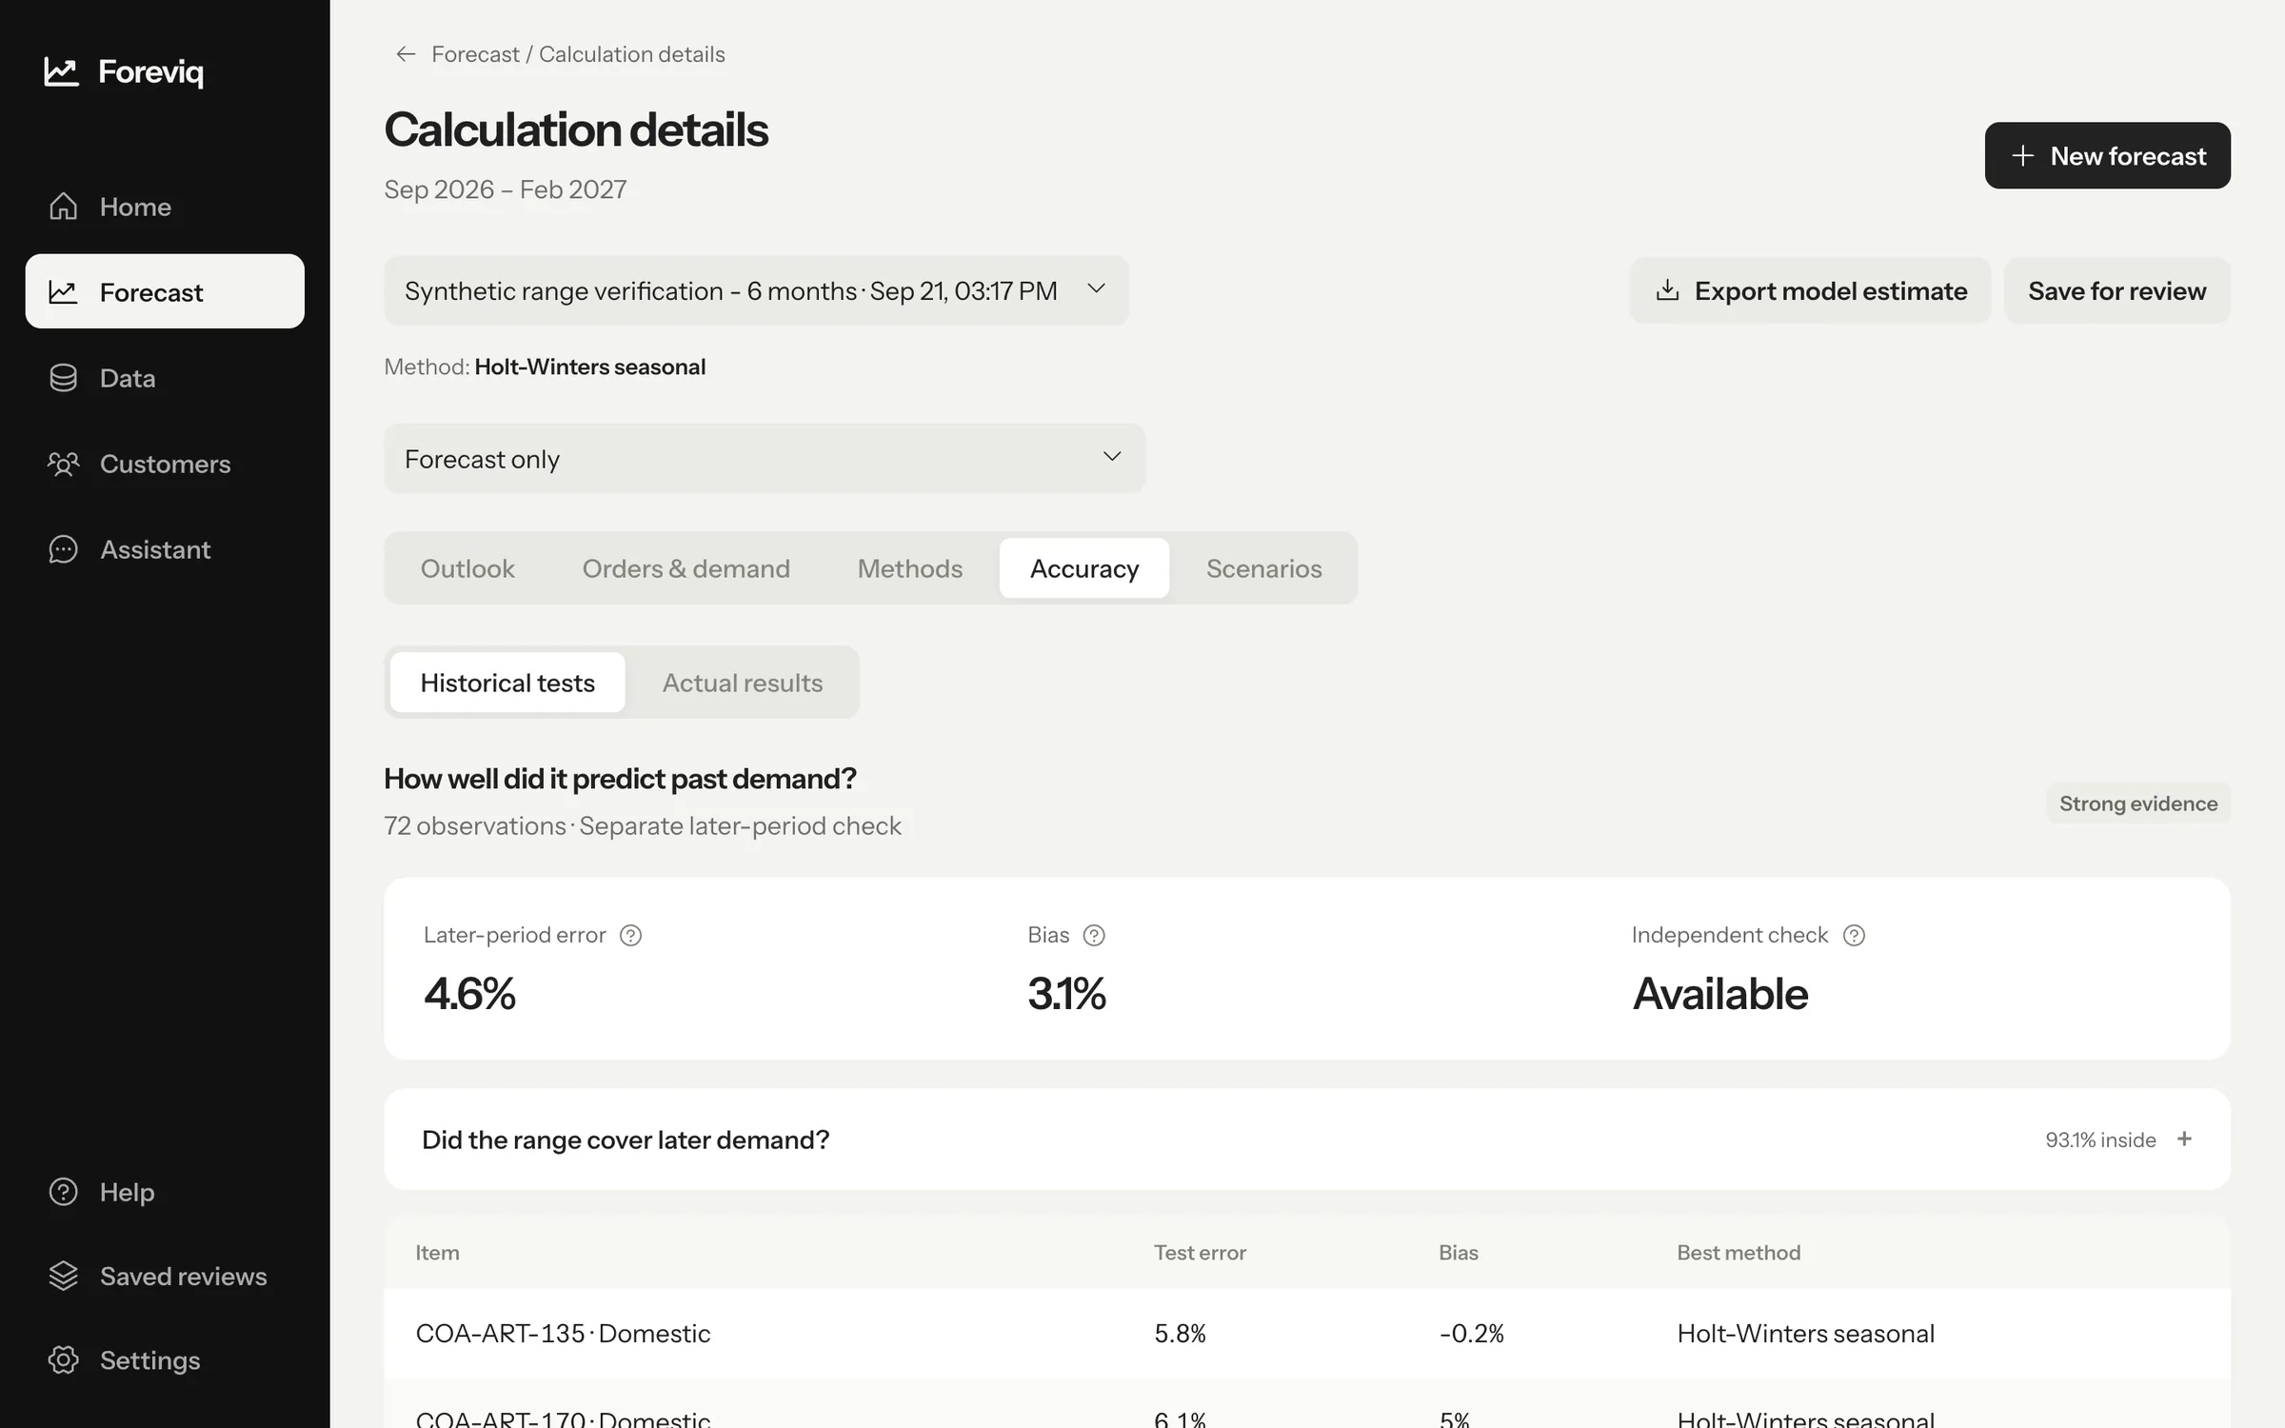
Task: Switch to the Methods tab
Action: pyautogui.click(x=909, y=568)
